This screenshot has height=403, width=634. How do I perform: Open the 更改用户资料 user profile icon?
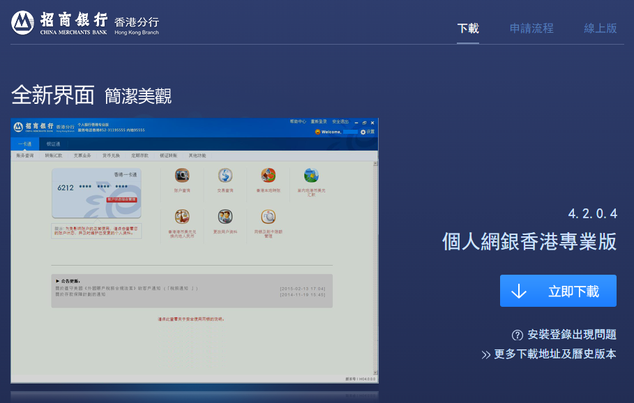225,217
